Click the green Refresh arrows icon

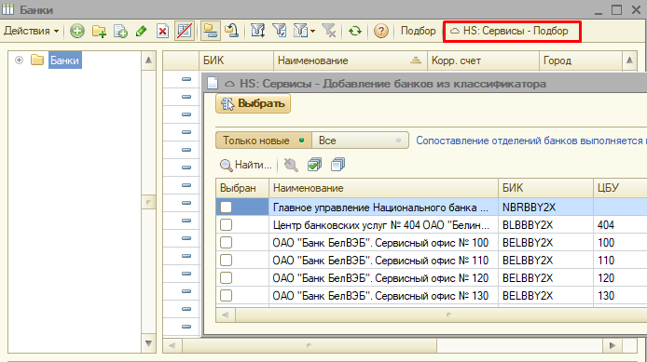tap(355, 31)
